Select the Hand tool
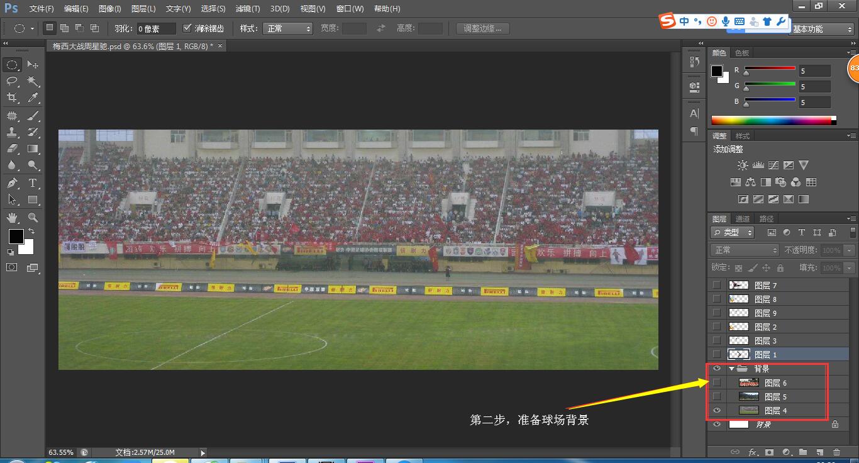The height and width of the screenshot is (463, 859). [x=12, y=218]
